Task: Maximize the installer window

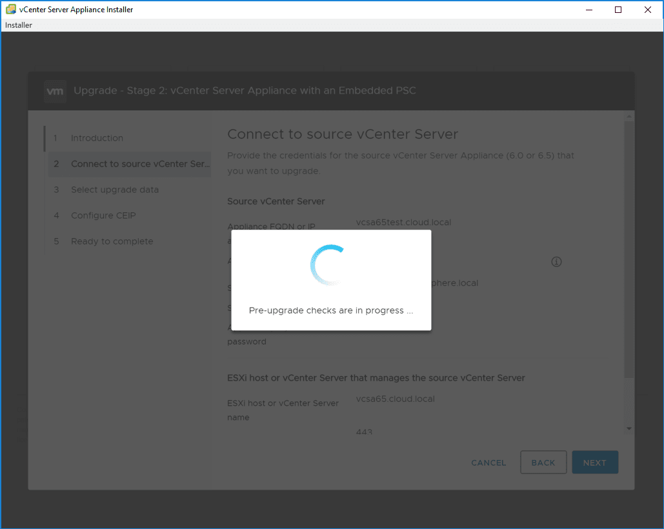Action: [x=618, y=9]
